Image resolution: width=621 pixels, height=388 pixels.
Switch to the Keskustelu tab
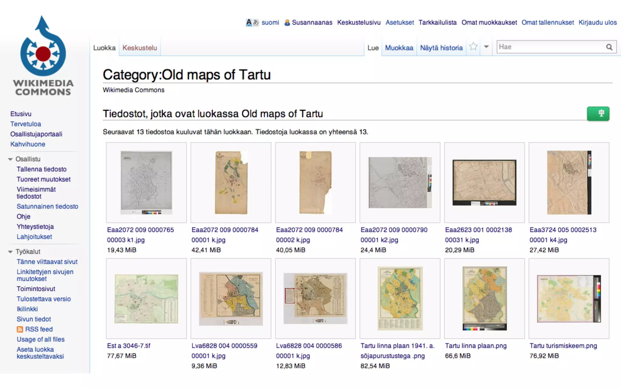[x=139, y=48]
